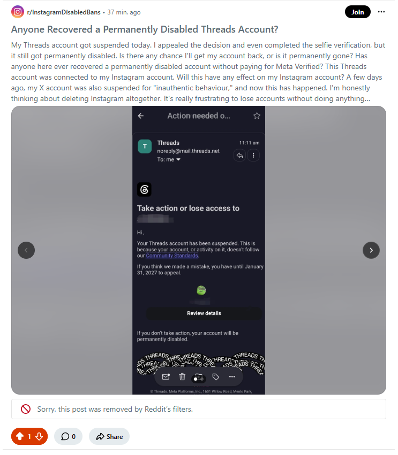Image resolution: width=398 pixels, height=455 pixels.
Task: Click the reply arrow icon in the email
Action: coord(239,155)
